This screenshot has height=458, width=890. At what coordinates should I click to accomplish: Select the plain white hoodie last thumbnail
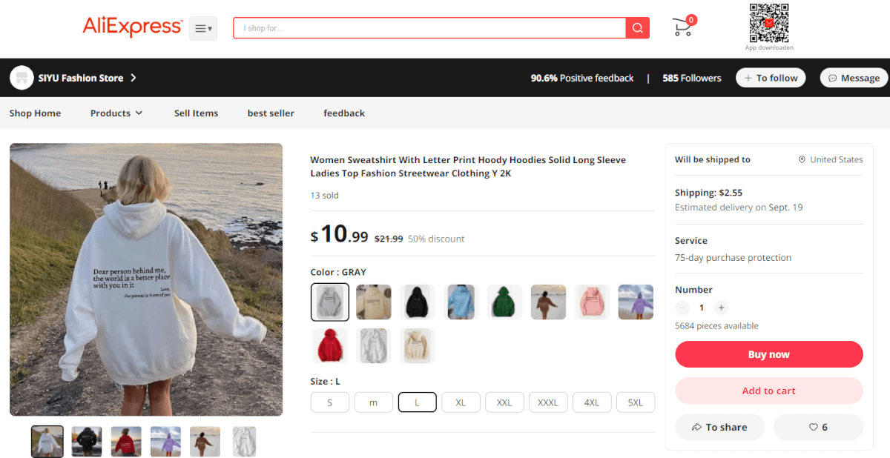click(x=244, y=441)
